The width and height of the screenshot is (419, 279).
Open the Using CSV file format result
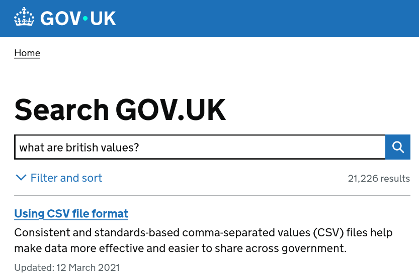tap(71, 214)
